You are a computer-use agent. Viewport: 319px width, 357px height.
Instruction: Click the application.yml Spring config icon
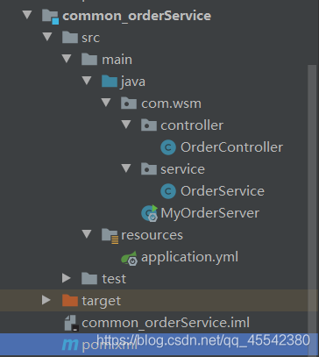[129, 258]
